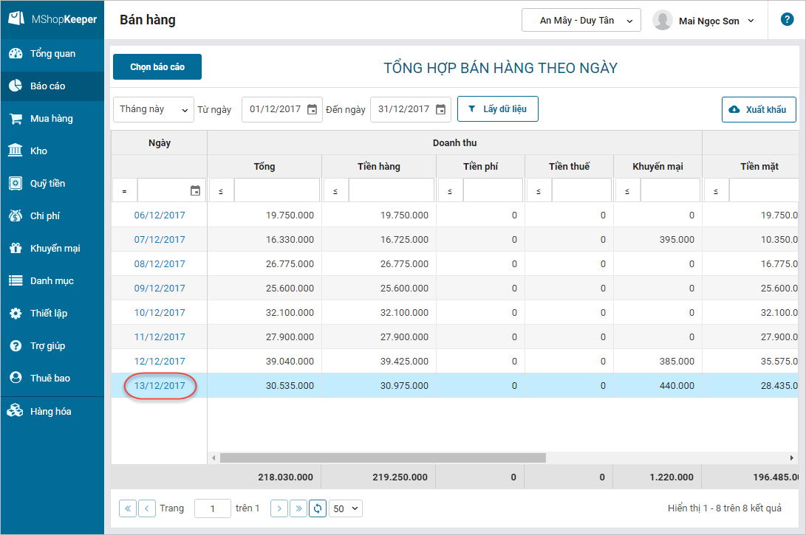This screenshot has height=535, width=806.
Task: Open the Khuyến mại menu item
Action: tap(55, 248)
